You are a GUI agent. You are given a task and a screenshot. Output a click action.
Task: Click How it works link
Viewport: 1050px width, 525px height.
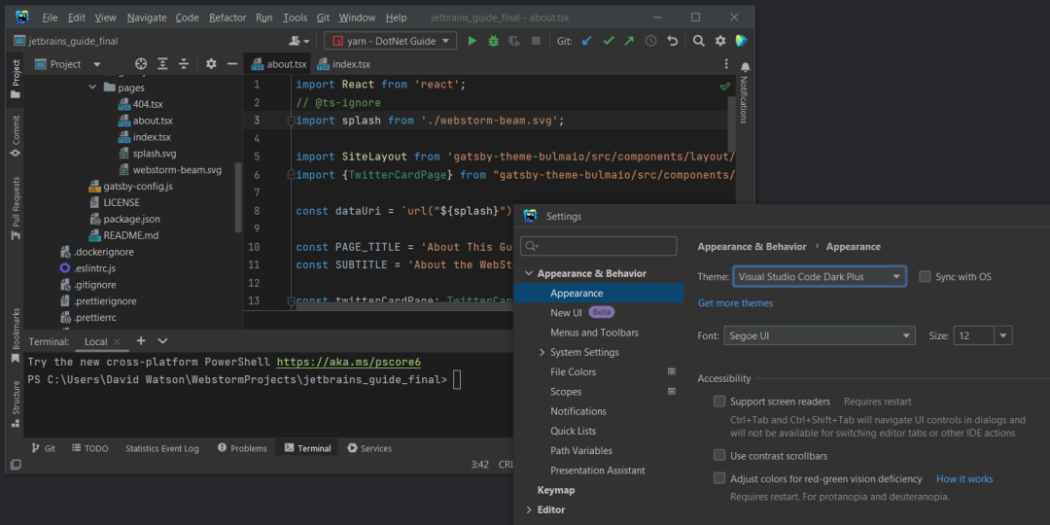point(964,478)
